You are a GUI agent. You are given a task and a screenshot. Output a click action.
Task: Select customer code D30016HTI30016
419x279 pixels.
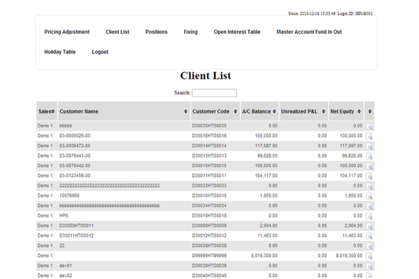[209, 136]
